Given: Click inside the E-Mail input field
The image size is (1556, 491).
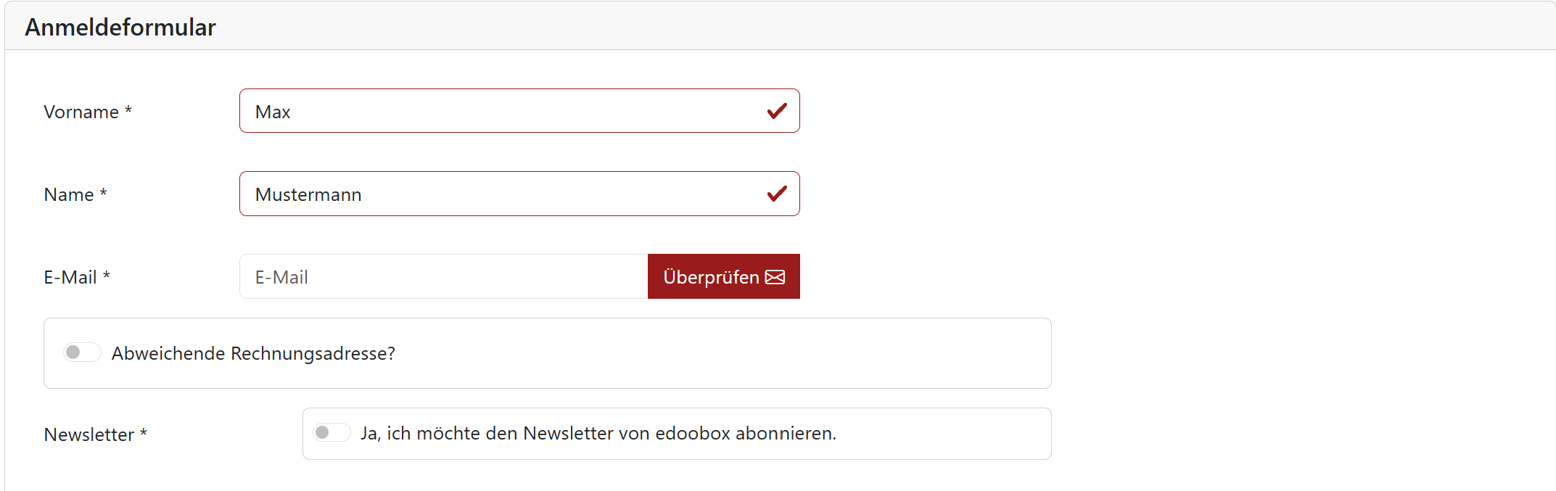Looking at the screenshot, I should click(442, 276).
